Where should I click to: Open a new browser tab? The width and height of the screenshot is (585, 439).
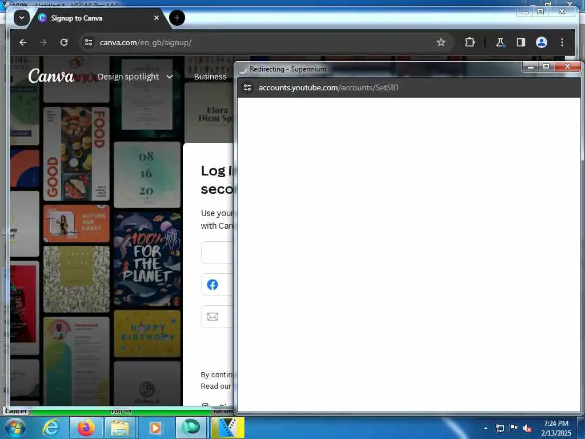tap(177, 18)
